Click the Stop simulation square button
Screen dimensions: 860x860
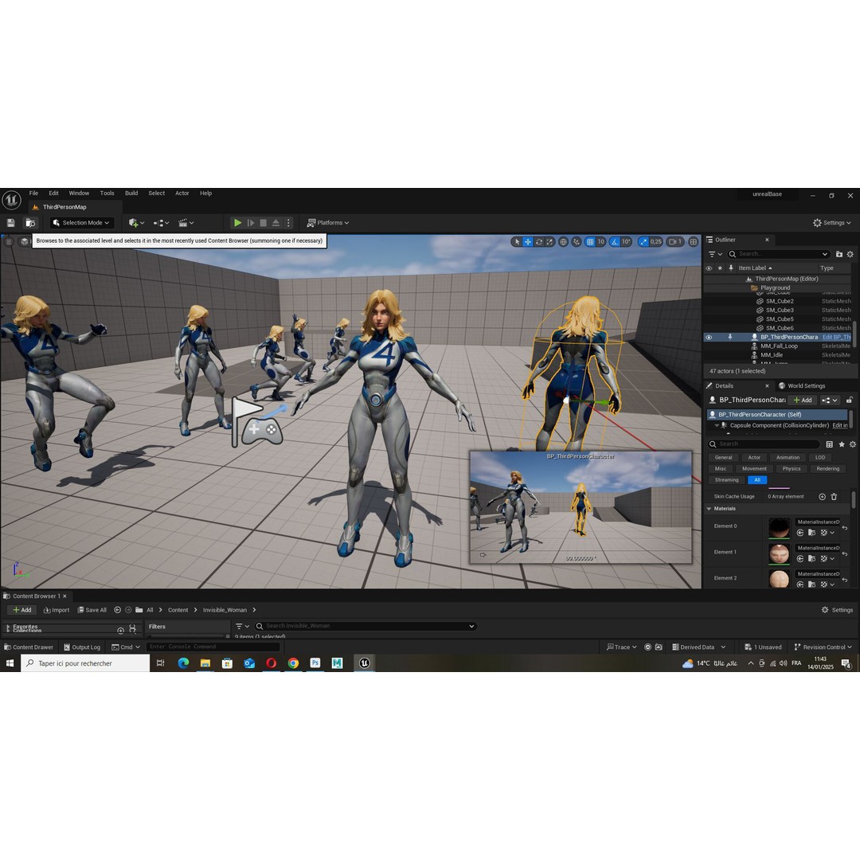pyautogui.click(x=264, y=223)
